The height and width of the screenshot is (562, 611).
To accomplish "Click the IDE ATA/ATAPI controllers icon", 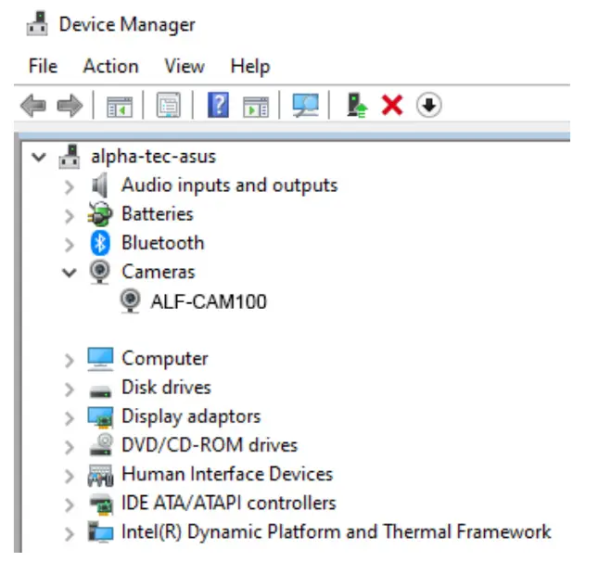I will (x=101, y=504).
